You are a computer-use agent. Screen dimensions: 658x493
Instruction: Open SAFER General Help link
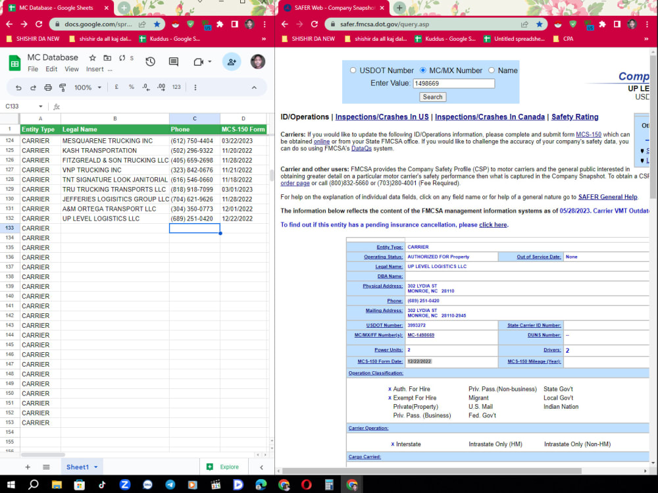coord(607,197)
